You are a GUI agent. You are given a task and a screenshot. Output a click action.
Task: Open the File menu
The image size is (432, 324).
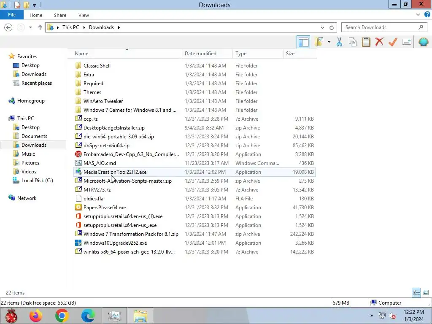tap(11, 15)
